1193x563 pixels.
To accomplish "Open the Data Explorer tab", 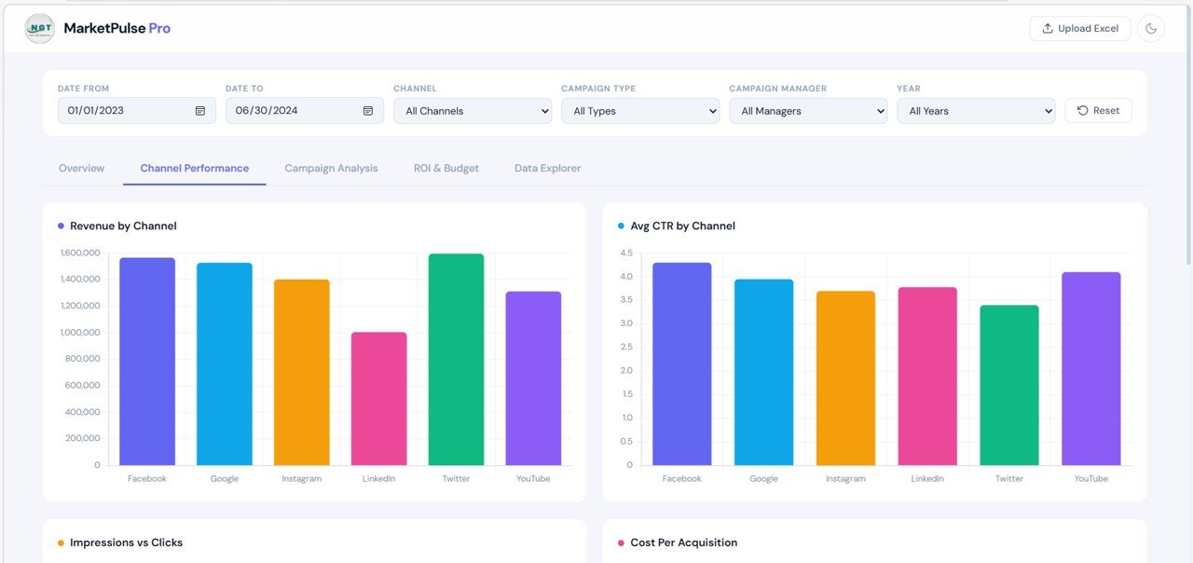I will 547,168.
